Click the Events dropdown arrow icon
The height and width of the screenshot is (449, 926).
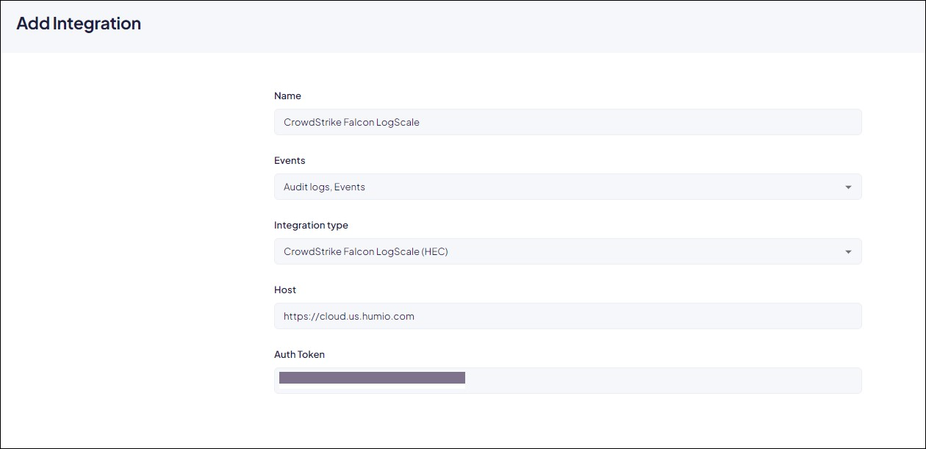coord(848,187)
